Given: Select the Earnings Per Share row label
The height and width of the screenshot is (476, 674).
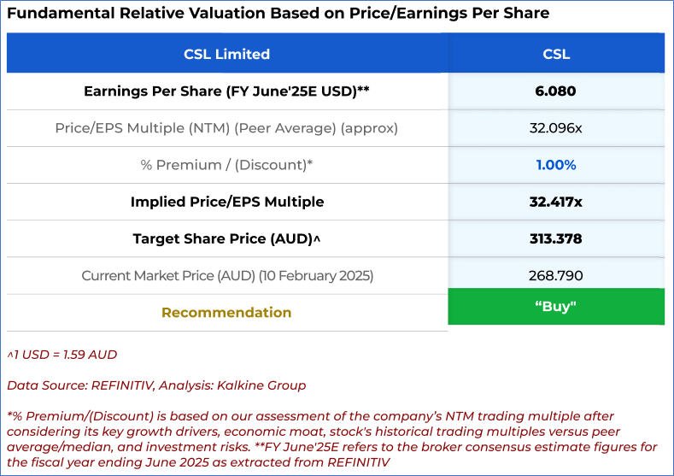Looking at the screenshot, I should click(x=226, y=91).
